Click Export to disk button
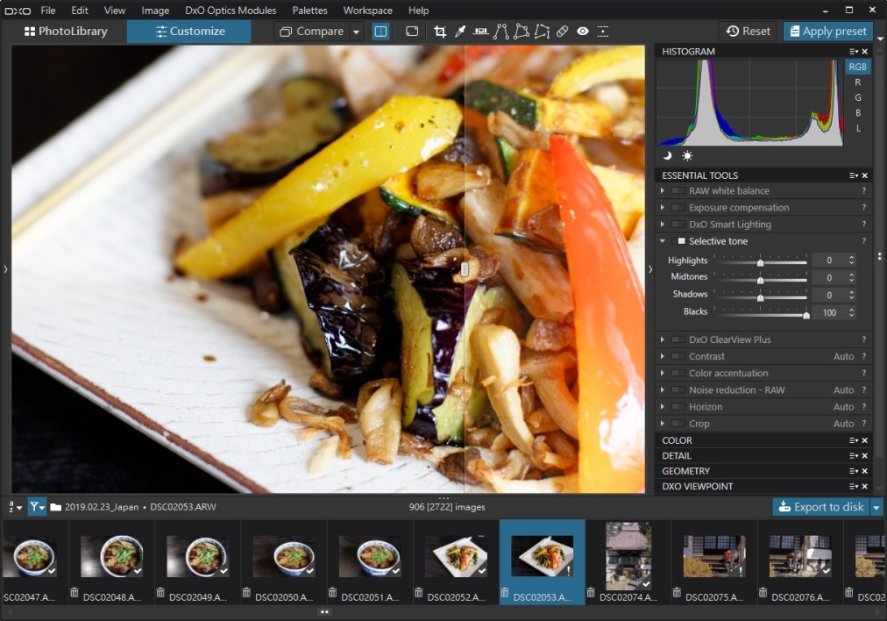 pos(821,507)
